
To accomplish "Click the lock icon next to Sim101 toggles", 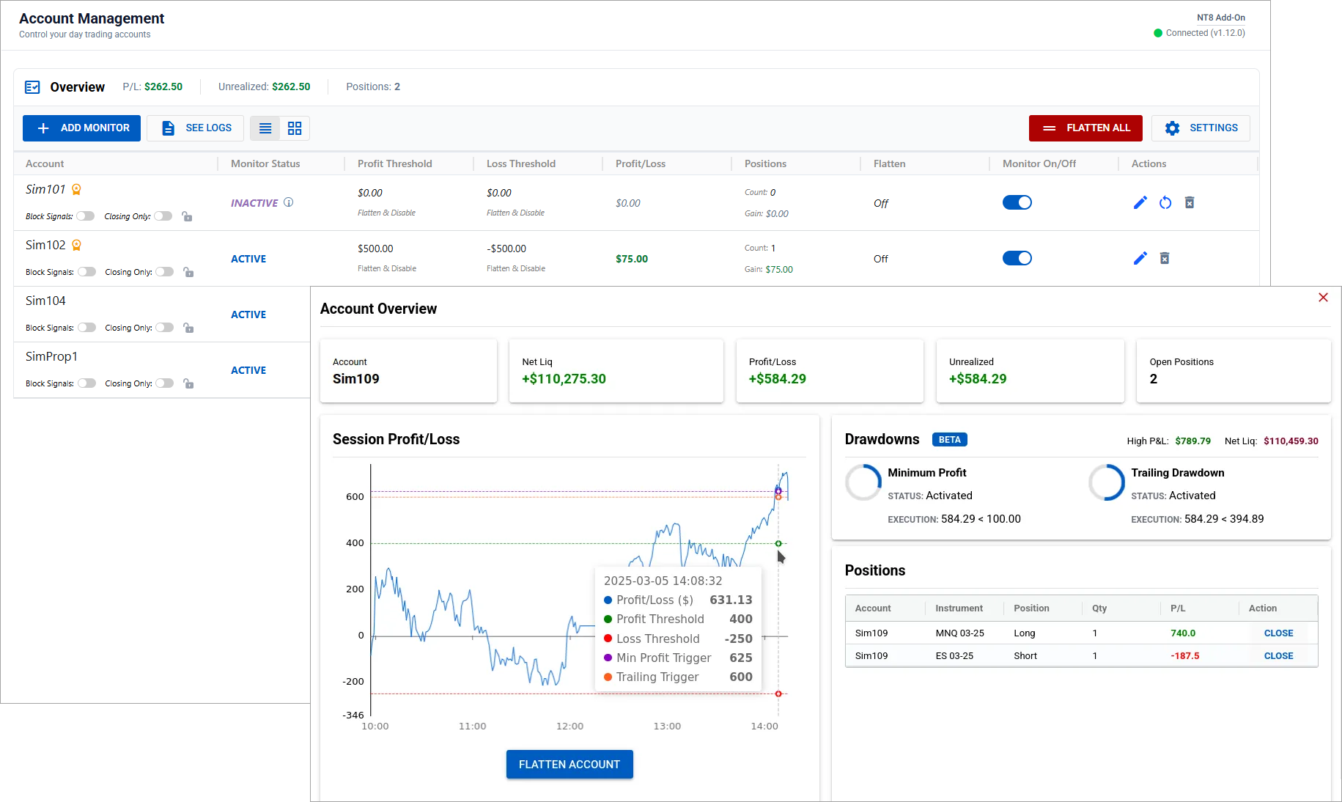I will click(x=188, y=216).
